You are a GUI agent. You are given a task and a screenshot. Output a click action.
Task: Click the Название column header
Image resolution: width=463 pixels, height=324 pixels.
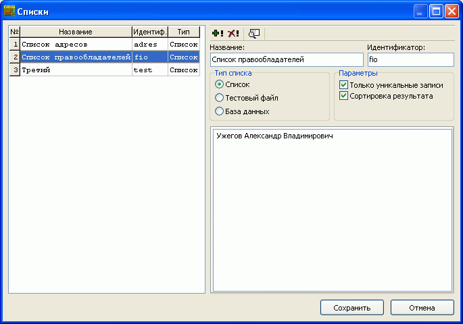[76, 32]
